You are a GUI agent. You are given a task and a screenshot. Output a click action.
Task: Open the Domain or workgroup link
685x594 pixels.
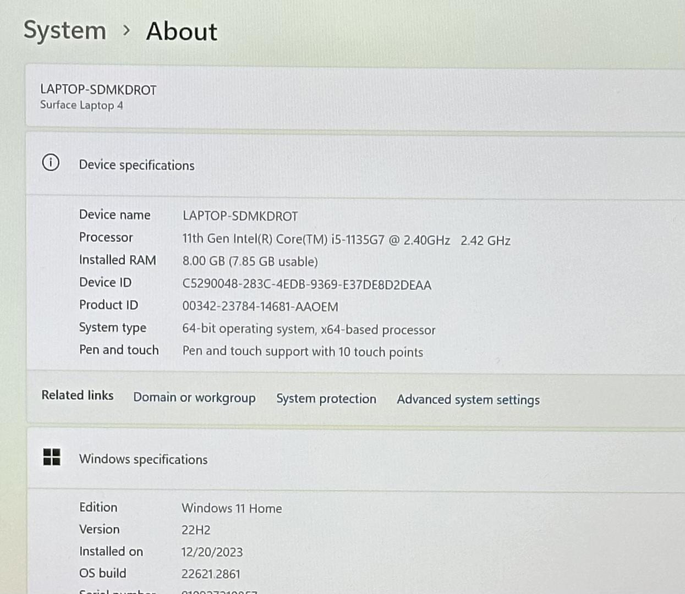coord(194,398)
